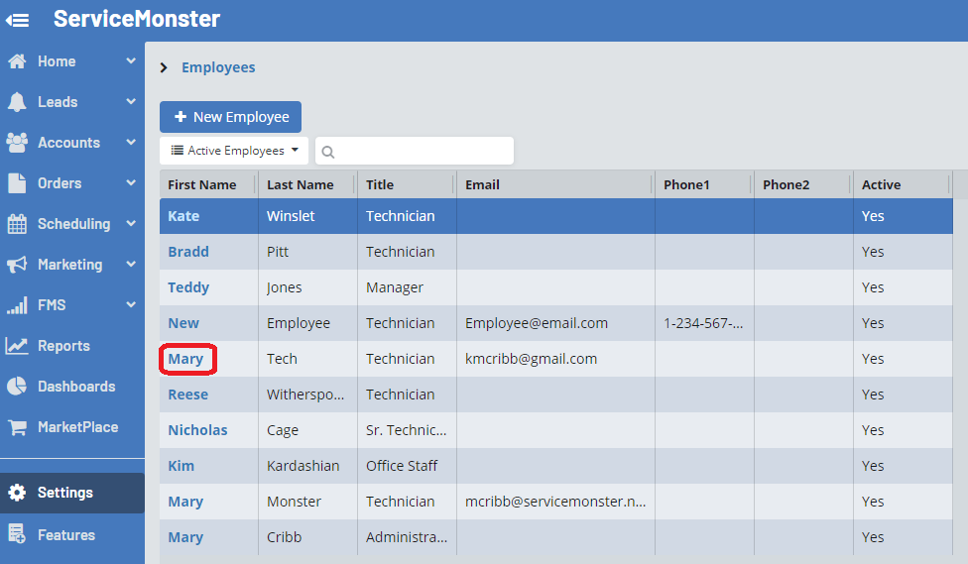
Task: Open the Nicholas Cage employee link
Action: (197, 430)
